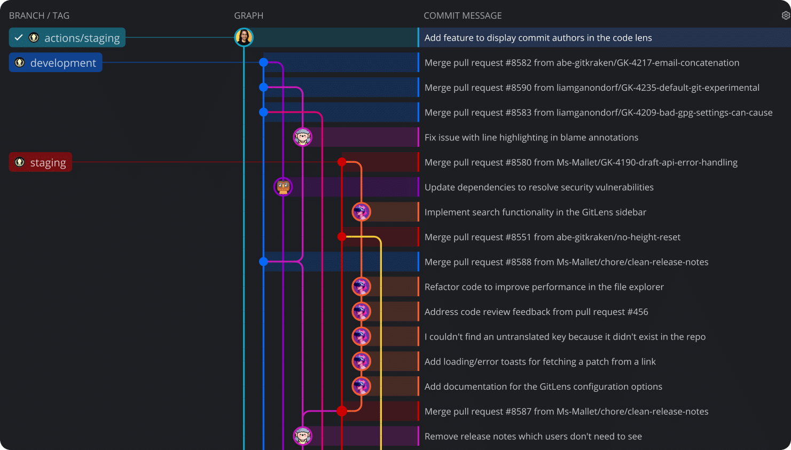Click the avatar on the GitLens documentation commit
This screenshot has width=791, height=450.
point(361,386)
